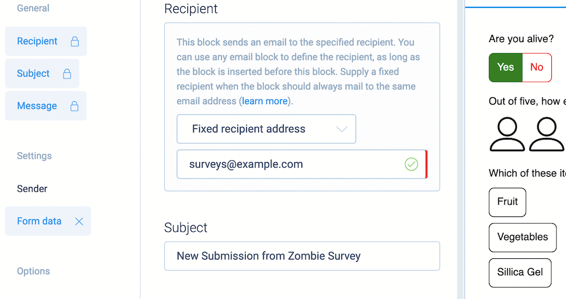Choose No for Are you alive
Viewport: 566px width, 299px height.
[537, 67]
